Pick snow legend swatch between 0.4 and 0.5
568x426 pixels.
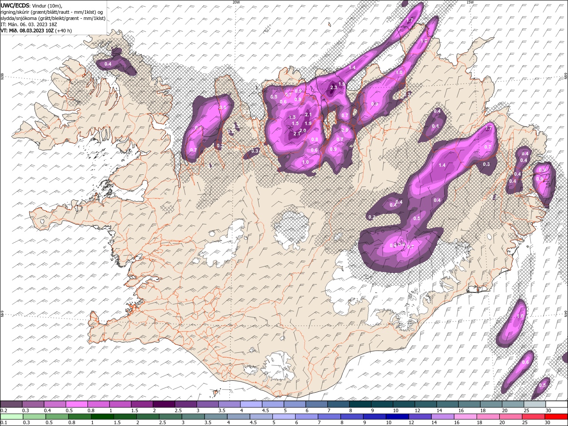tap(55, 404)
